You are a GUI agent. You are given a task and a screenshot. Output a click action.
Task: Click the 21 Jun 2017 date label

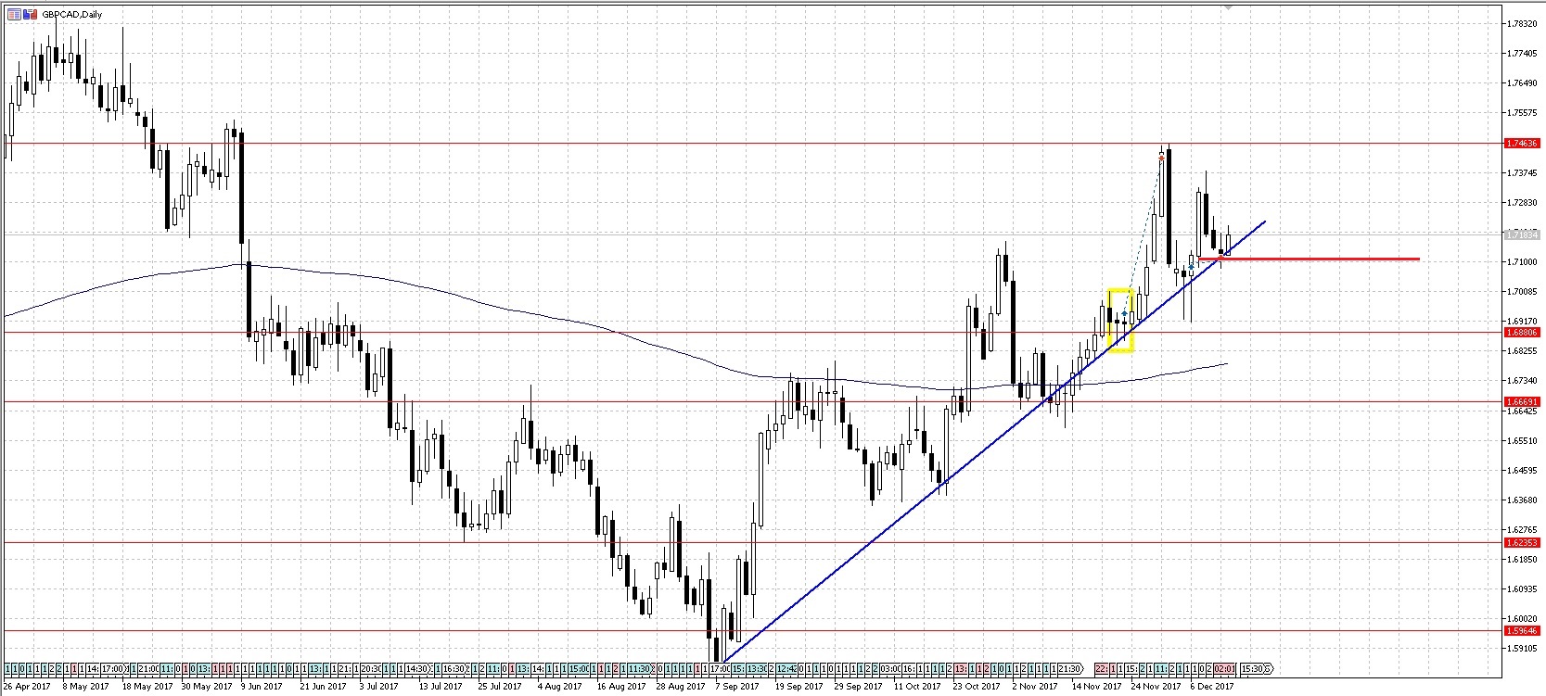pyautogui.click(x=322, y=687)
